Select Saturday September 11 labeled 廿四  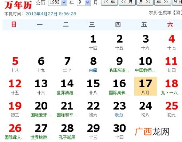point(171,65)
